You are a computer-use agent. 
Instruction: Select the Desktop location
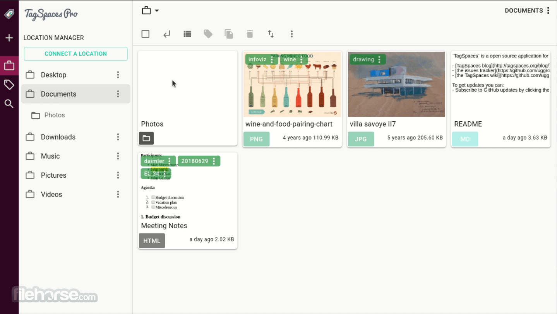pyautogui.click(x=75, y=75)
